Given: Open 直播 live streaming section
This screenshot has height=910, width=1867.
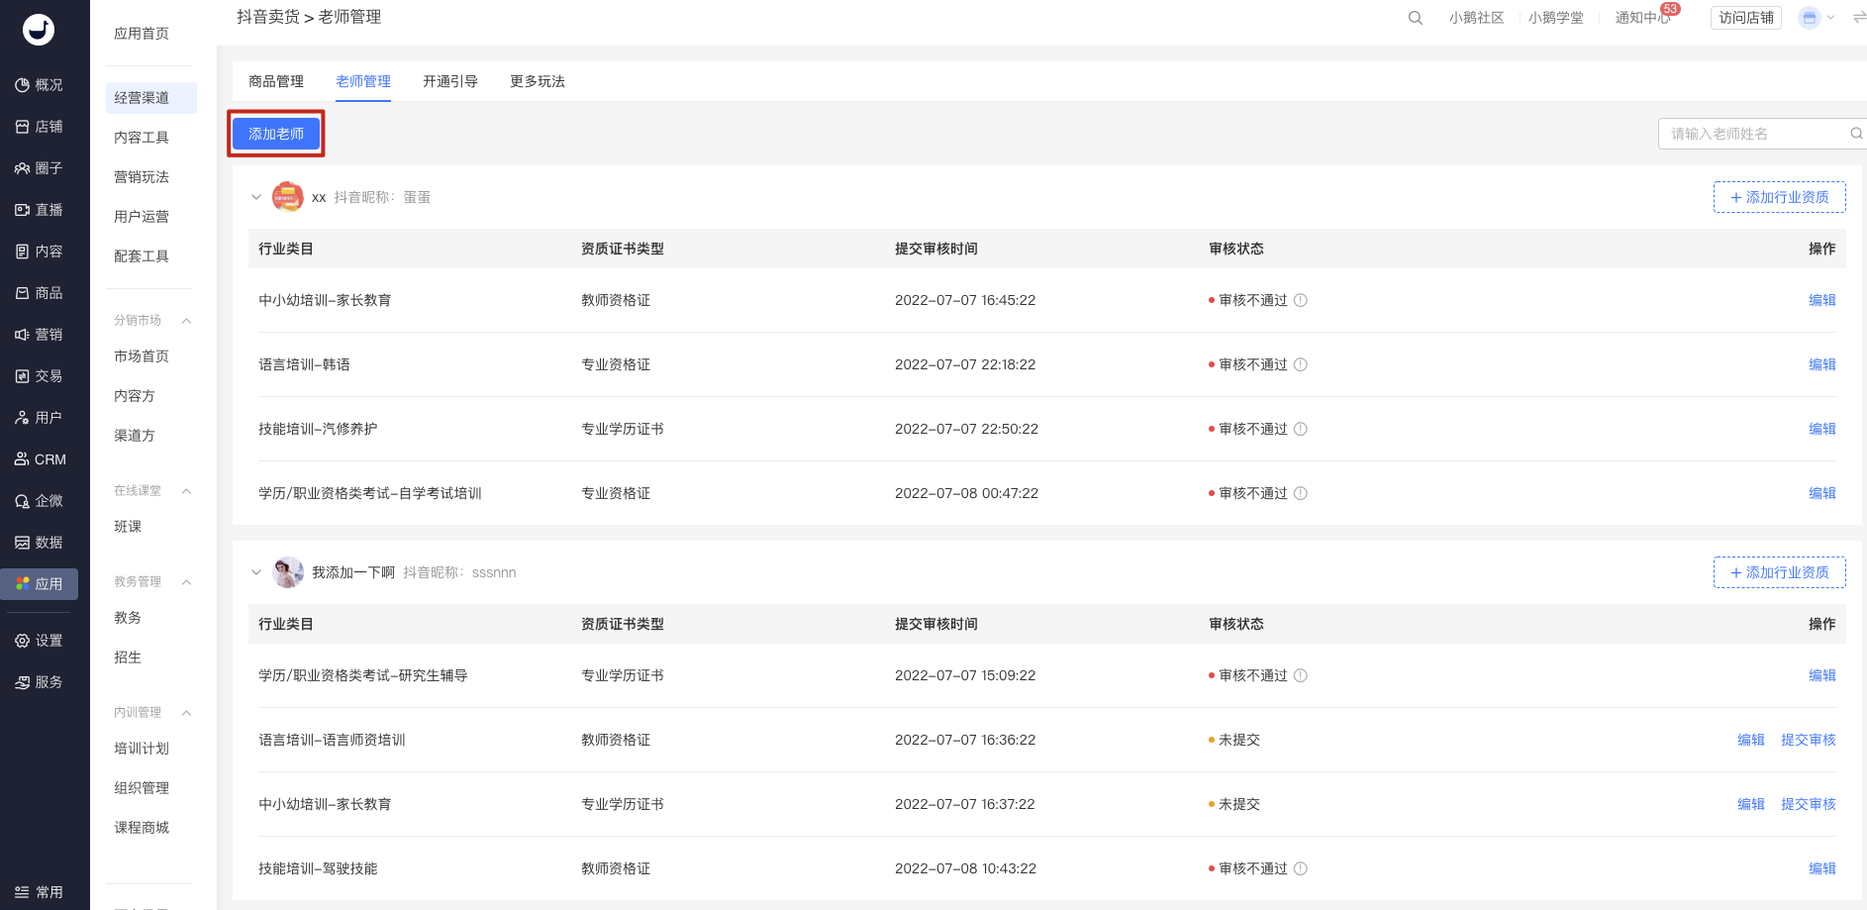Looking at the screenshot, I should pyautogui.click(x=40, y=210).
